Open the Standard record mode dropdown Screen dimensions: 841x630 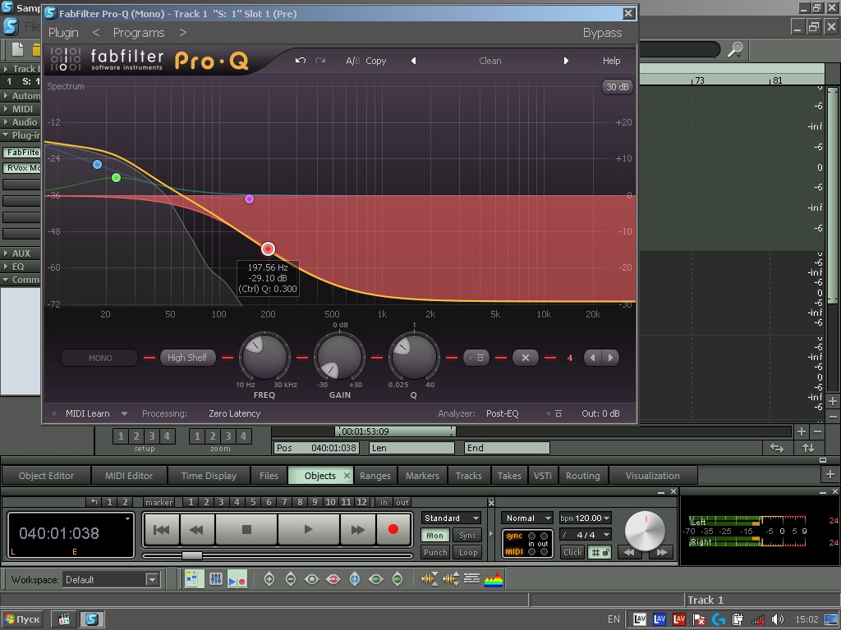(x=451, y=518)
